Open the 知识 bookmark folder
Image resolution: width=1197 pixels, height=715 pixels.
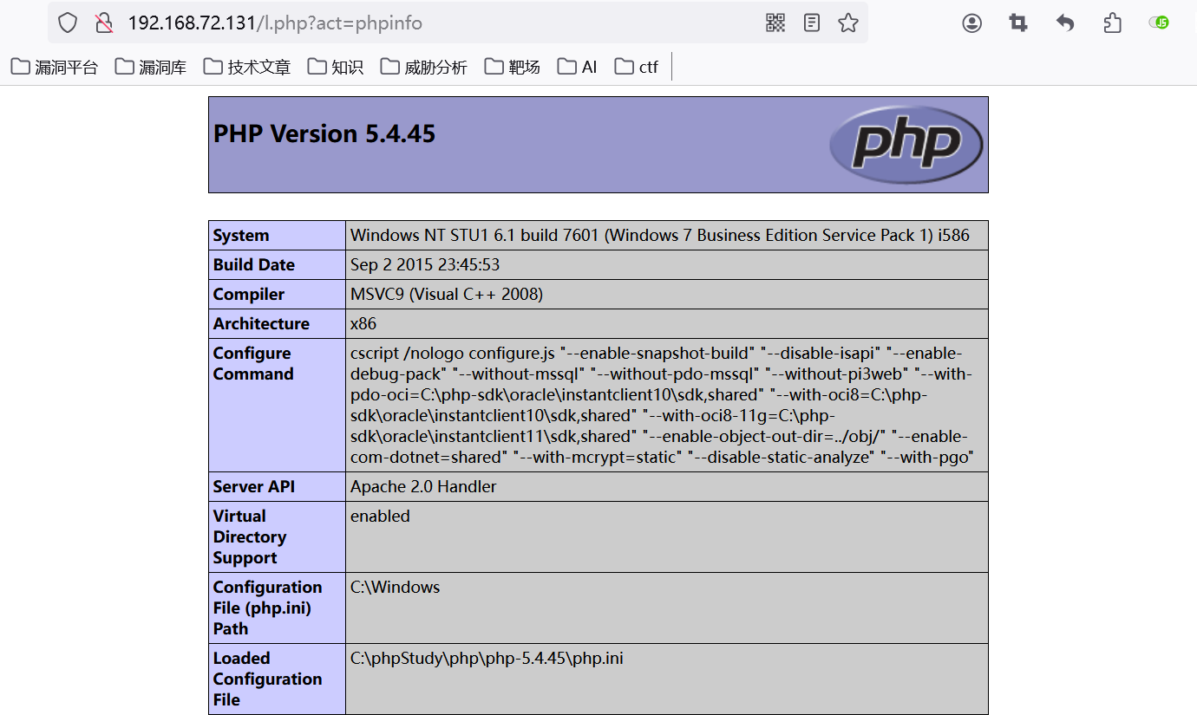(336, 67)
